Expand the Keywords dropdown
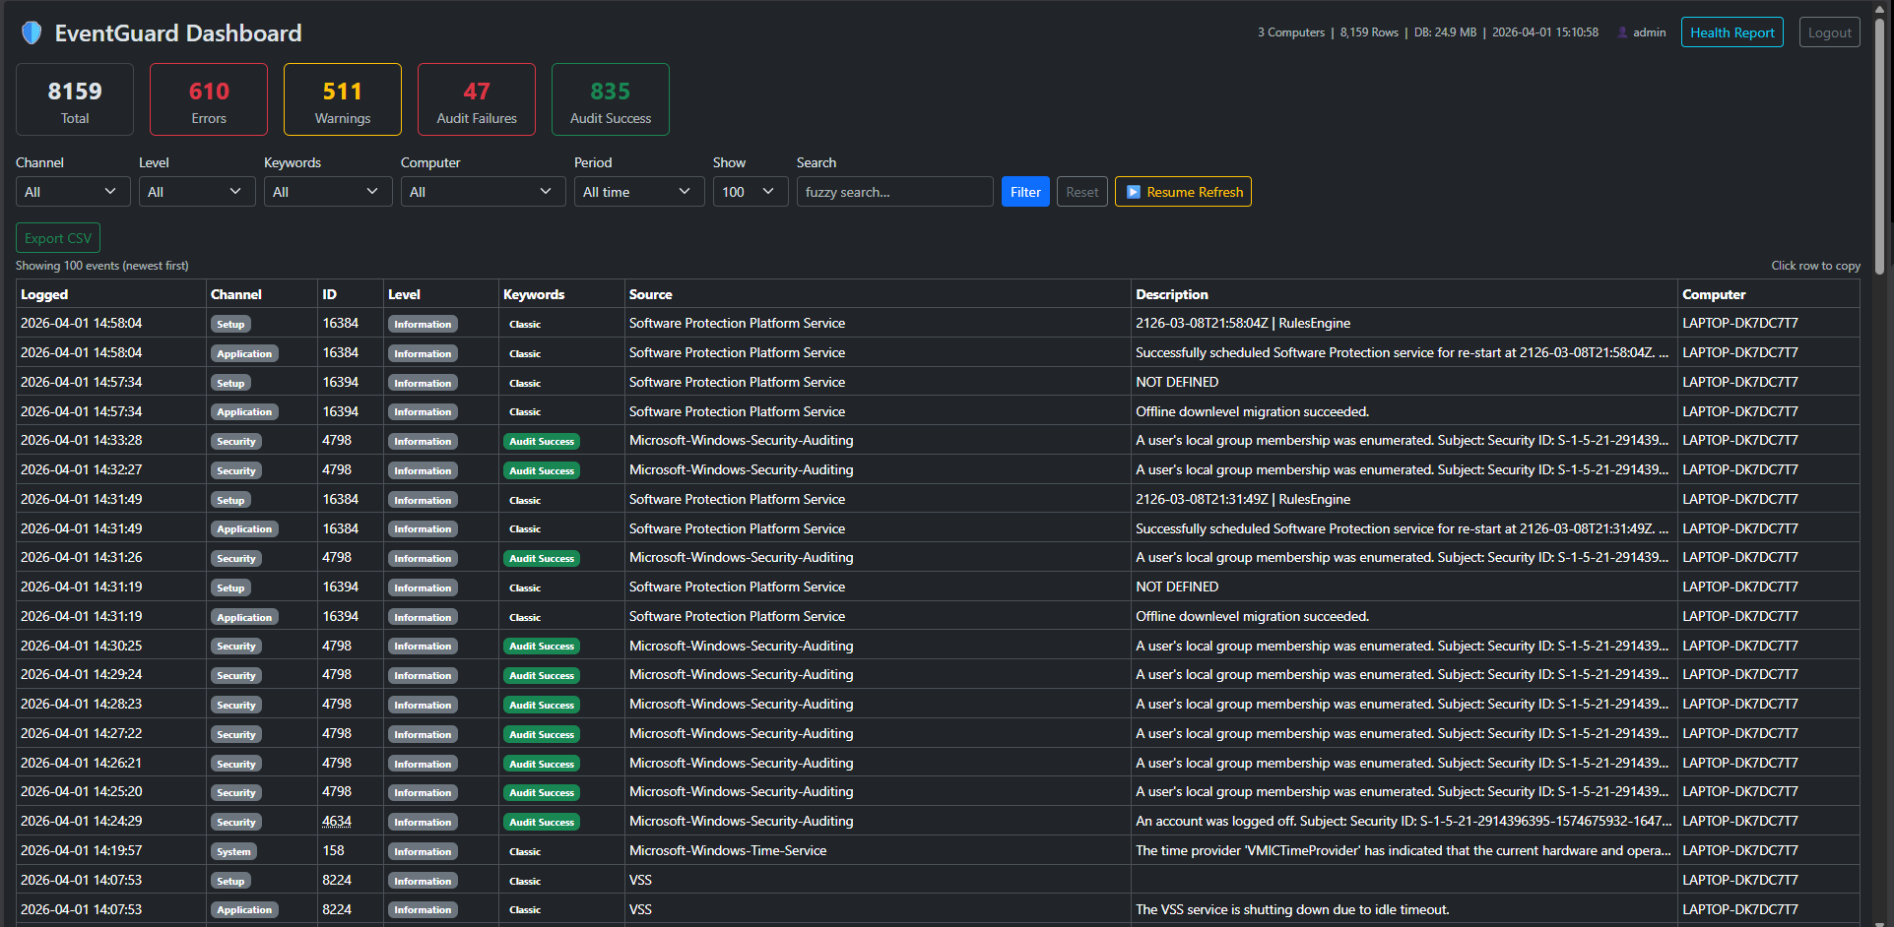The height and width of the screenshot is (927, 1894). point(328,192)
